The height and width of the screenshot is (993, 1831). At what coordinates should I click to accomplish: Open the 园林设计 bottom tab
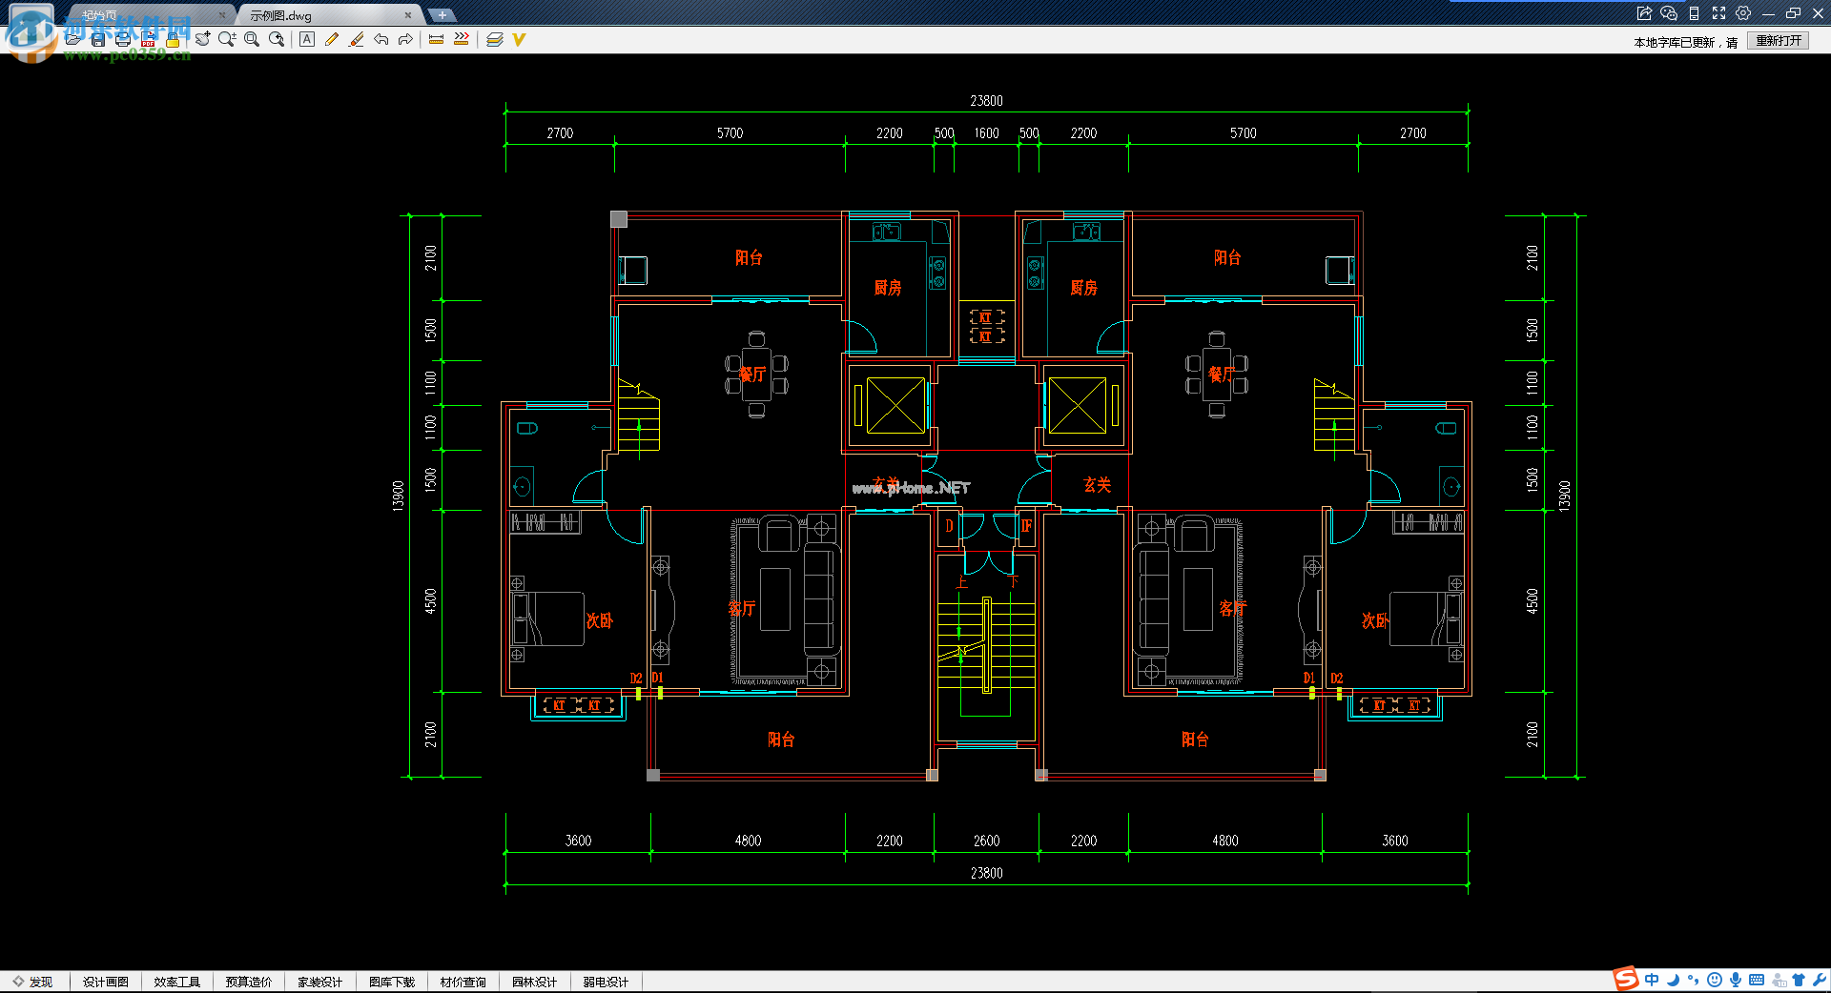coord(535,982)
